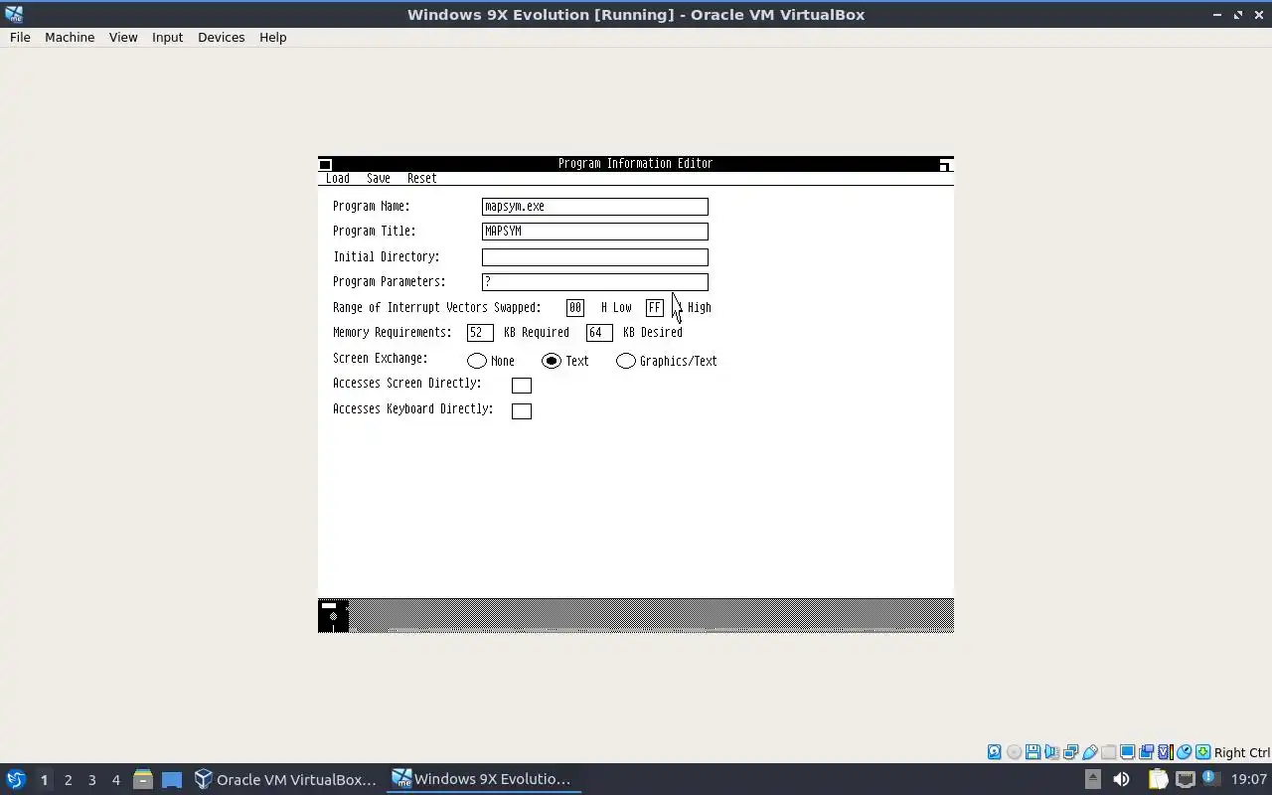1272x795 pixels.
Task: Switch to Windows 9X Evolution taskbar entry
Action: (x=483, y=779)
